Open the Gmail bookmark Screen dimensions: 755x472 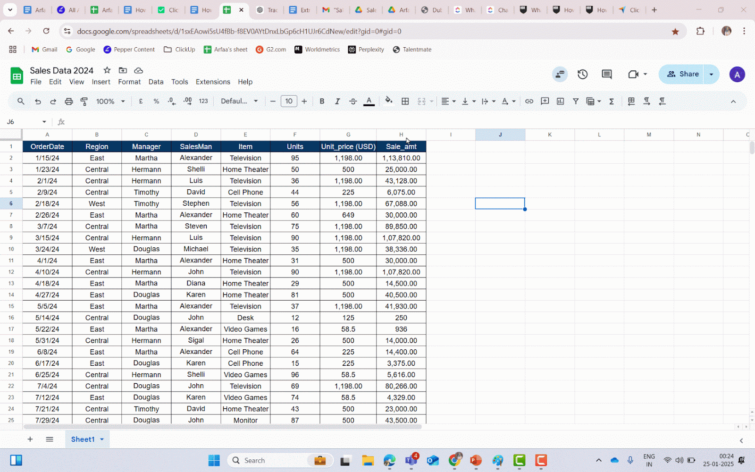click(x=44, y=50)
